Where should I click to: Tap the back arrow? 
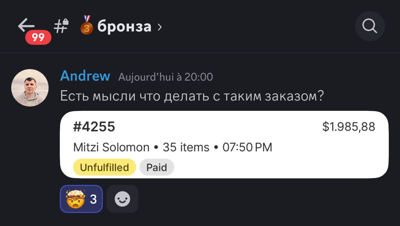pyautogui.click(x=26, y=25)
